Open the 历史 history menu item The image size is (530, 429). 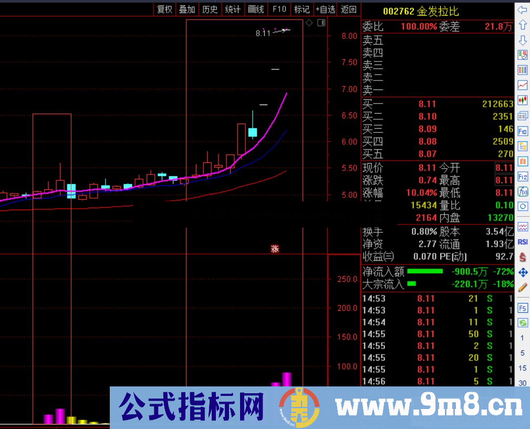coord(210,9)
